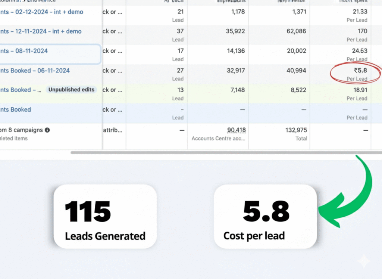Open the 02-12-2024 int + demo campaign
Screen dimensions: 382x279
pyautogui.click(x=41, y=12)
